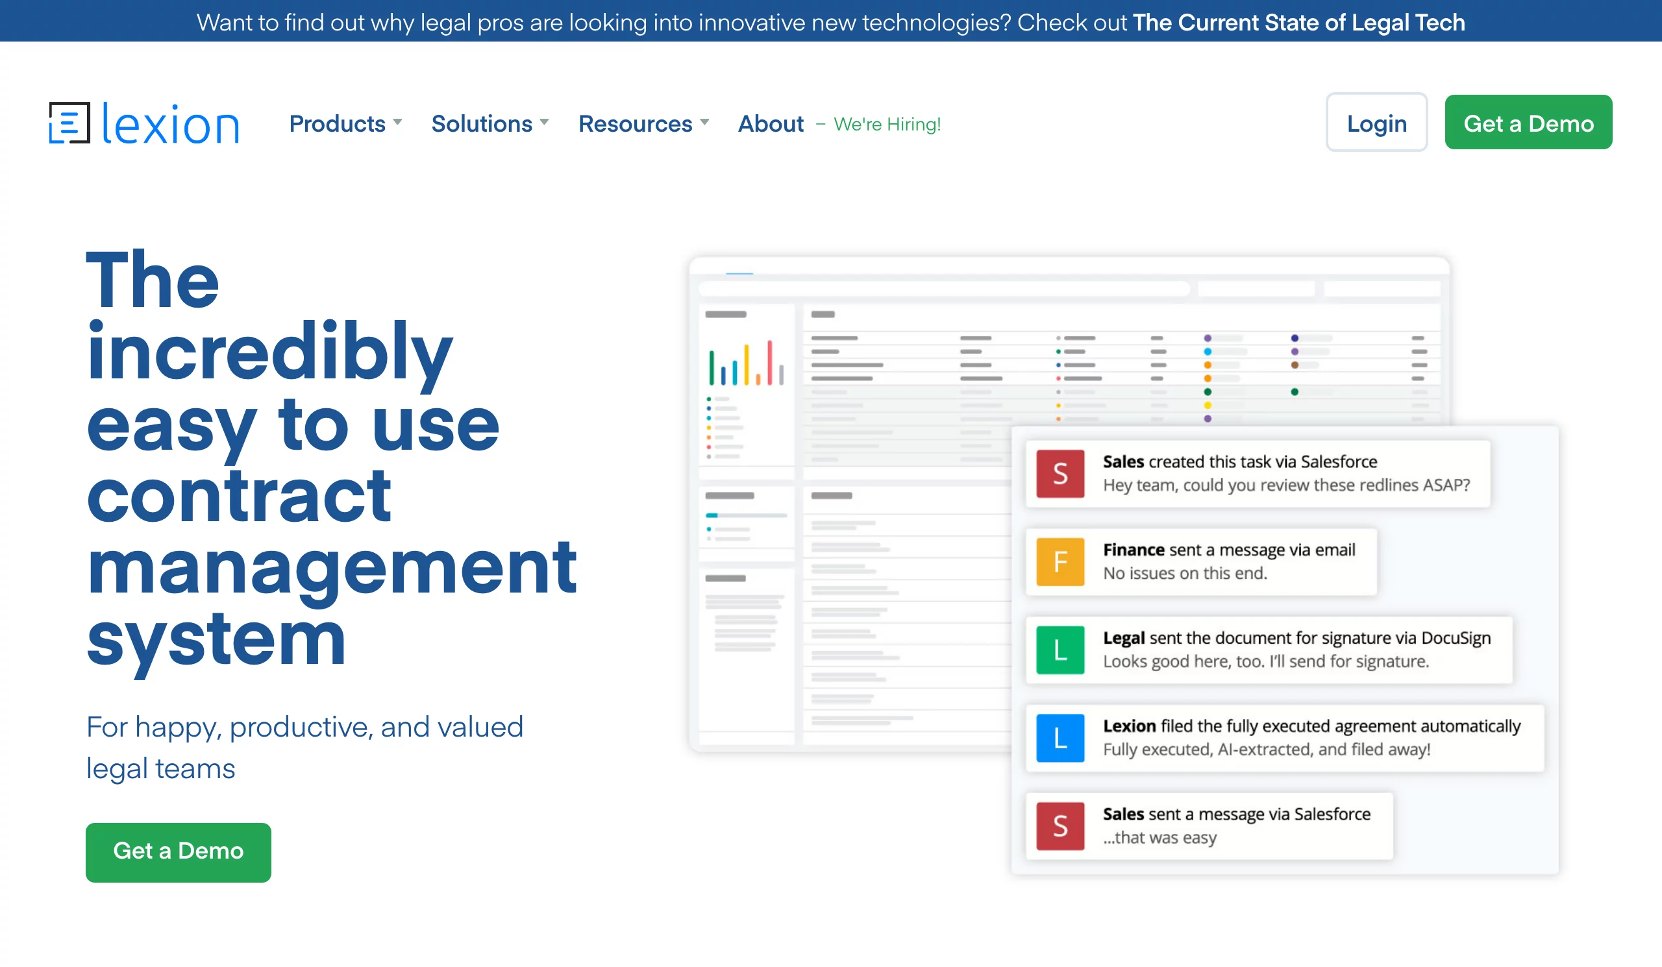The height and width of the screenshot is (967, 1662).
Task: Expand the Solutions dropdown menu
Action: 488,123
